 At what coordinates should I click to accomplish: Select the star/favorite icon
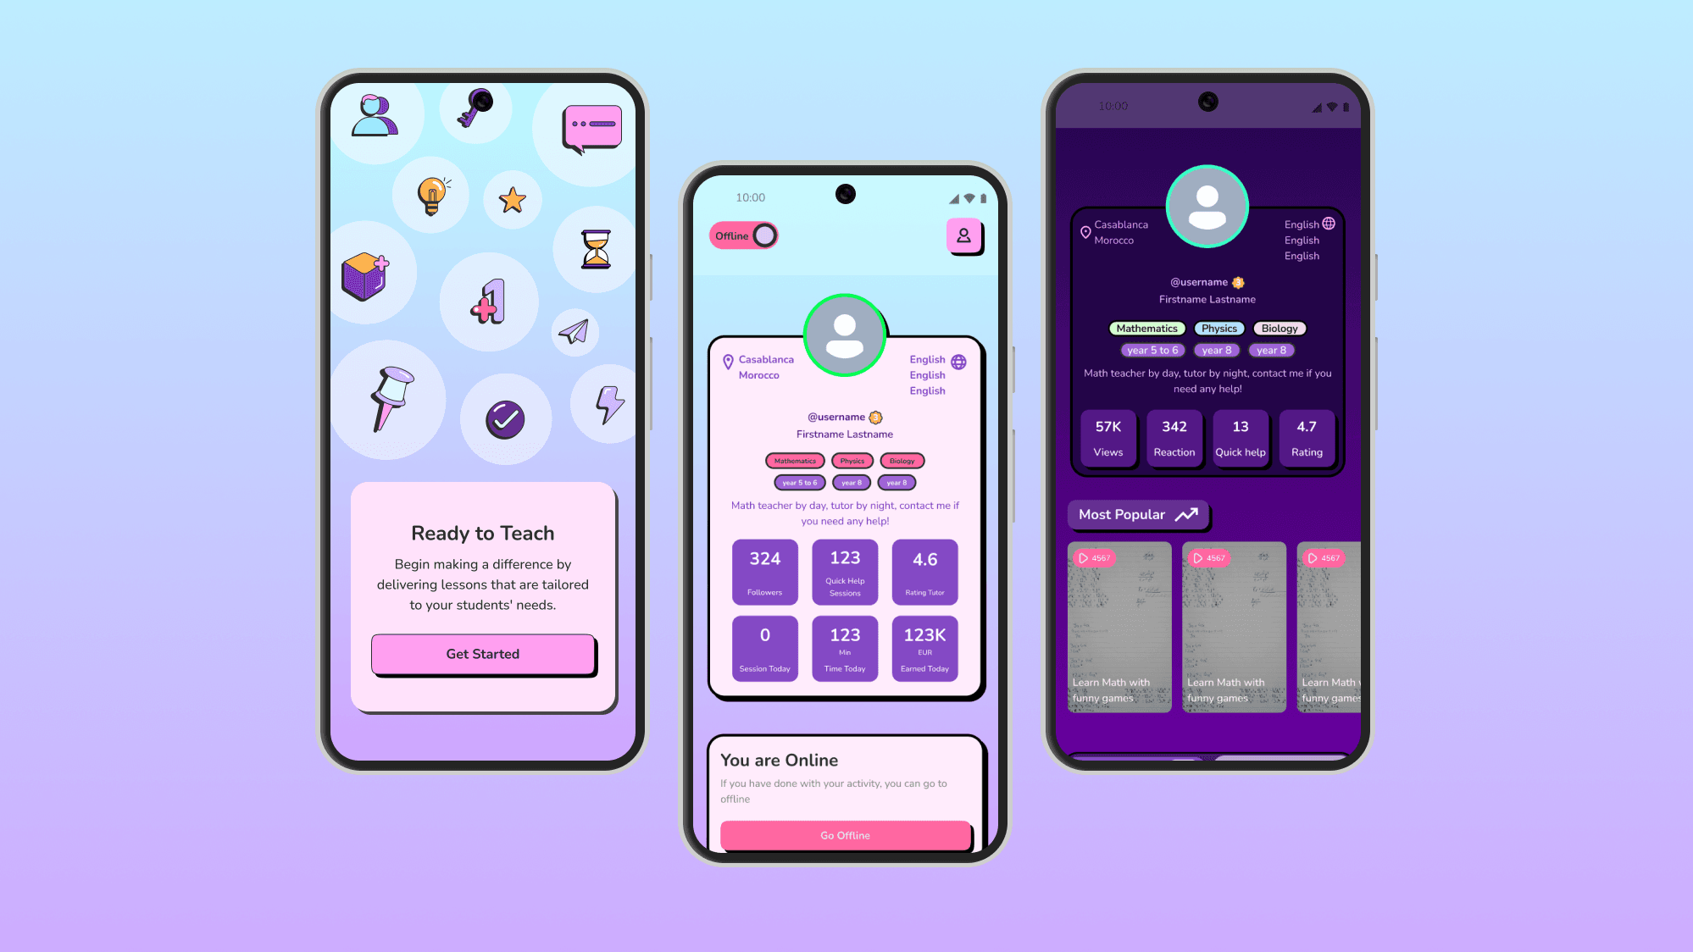[x=512, y=197]
